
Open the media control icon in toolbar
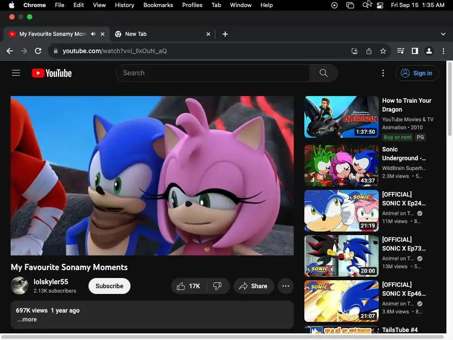pyautogui.click(x=400, y=51)
